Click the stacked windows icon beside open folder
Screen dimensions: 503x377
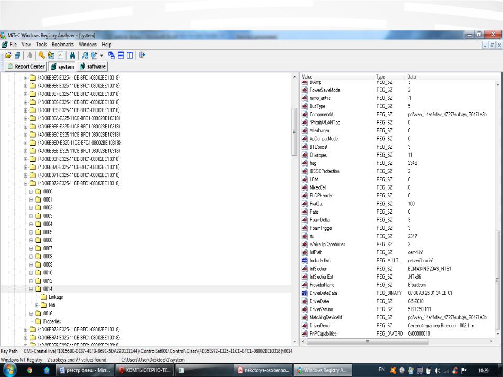point(18,55)
